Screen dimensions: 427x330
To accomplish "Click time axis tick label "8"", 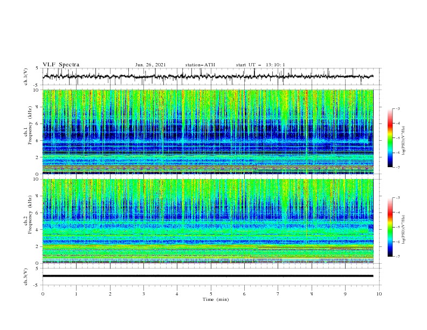I will coord(312,294).
